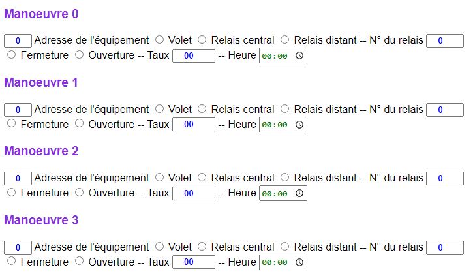Open the time picker clock for Manoeuvre 1
The image size is (475, 278).
coord(299,125)
